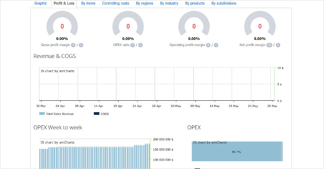The width and height of the screenshot is (324, 169).
Task: Toggle the COGS legend series
Action: (x=101, y=114)
